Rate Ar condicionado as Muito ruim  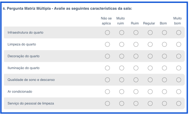122,92
